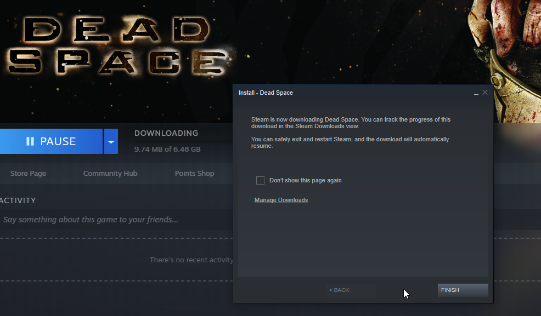Tick "Don't show this page again" checkbox
Image resolution: width=541 pixels, height=316 pixels.
[261, 180]
